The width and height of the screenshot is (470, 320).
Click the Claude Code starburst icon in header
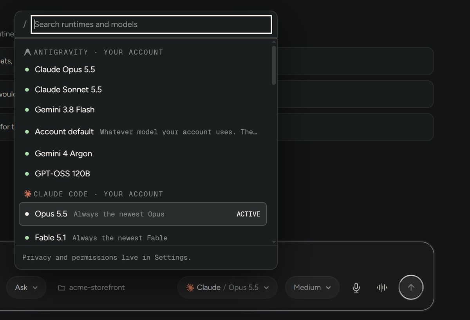pyautogui.click(x=27, y=194)
